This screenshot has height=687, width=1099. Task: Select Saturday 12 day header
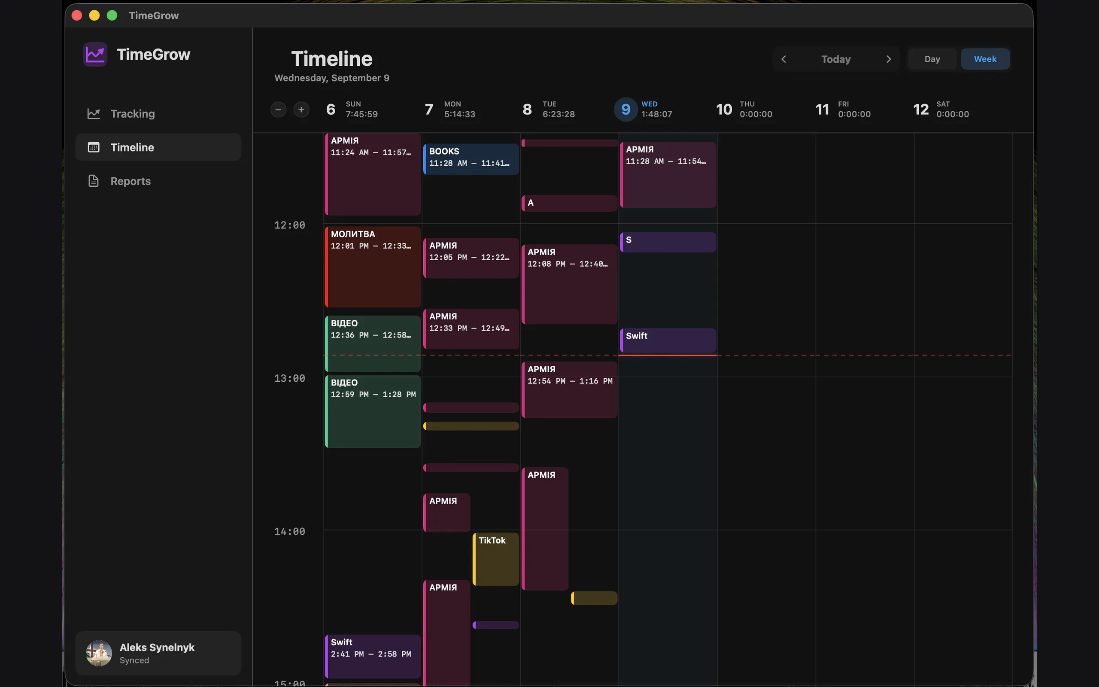pos(941,109)
